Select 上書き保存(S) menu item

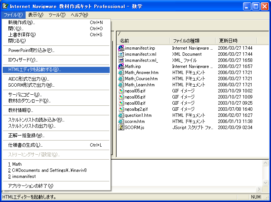click(56, 35)
